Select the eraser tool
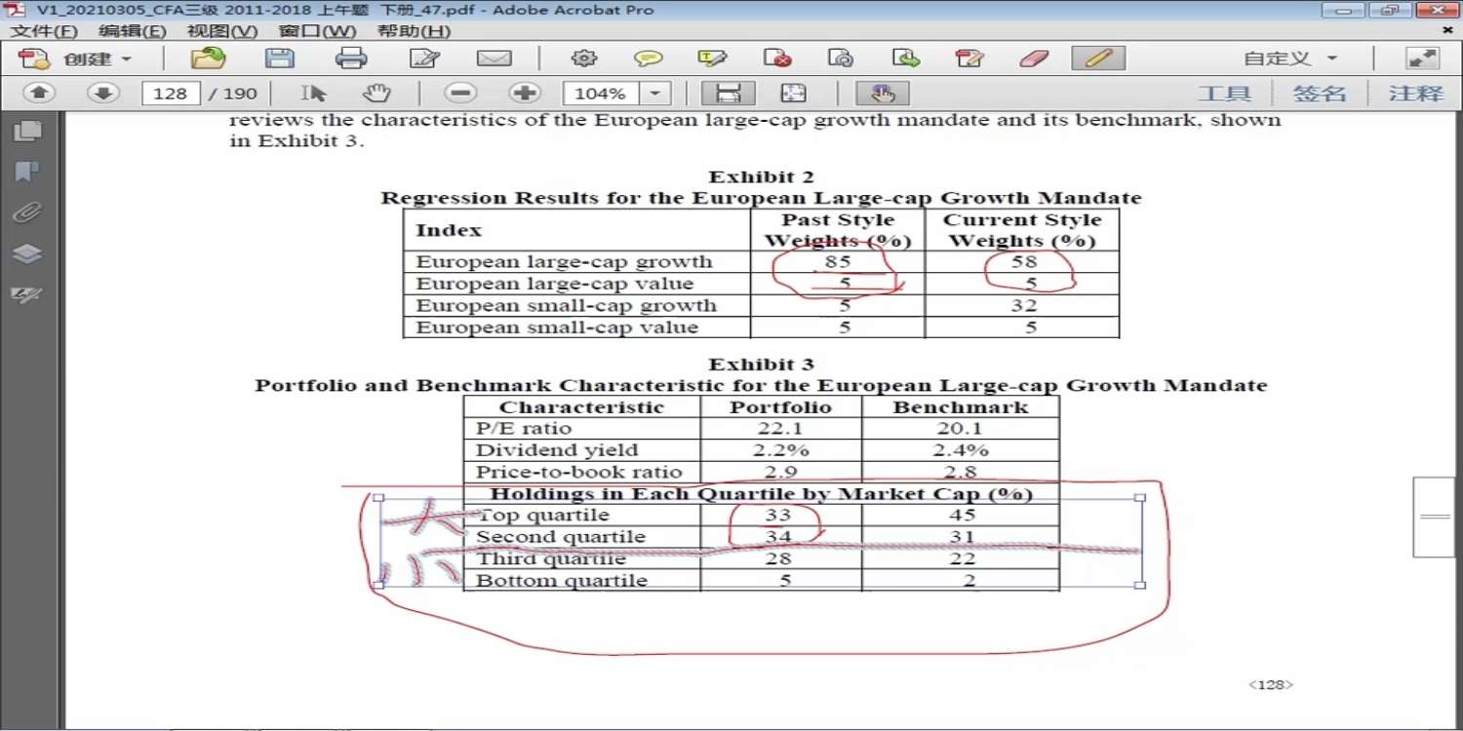Image resolution: width=1463 pixels, height=731 pixels. tap(1034, 58)
